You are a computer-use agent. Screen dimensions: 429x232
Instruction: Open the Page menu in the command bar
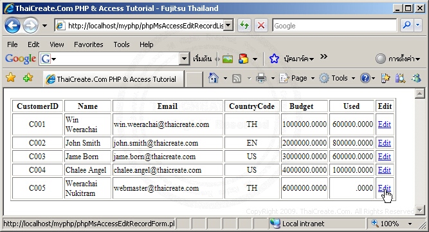pyautogui.click(x=297, y=79)
